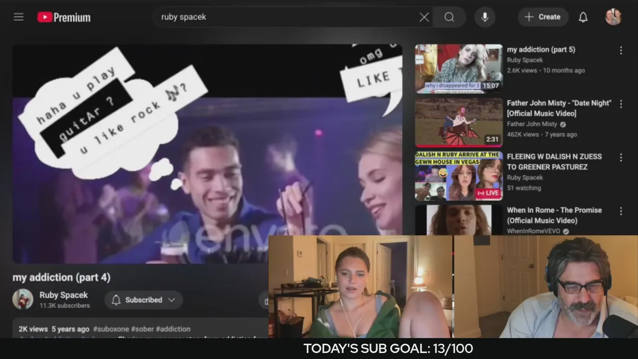The width and height of the screenshot is (638, 359).
Task: Click the bell icon in Subscribed button
Action: 116,300
